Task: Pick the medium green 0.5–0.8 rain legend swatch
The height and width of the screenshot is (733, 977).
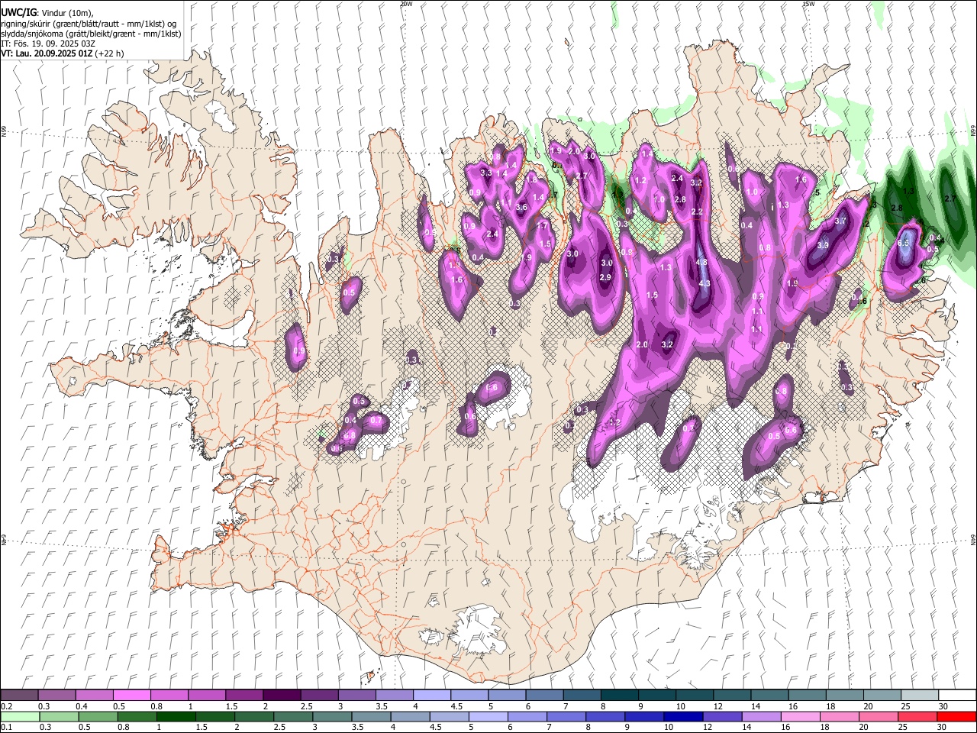Action: [x=137, y=717]
